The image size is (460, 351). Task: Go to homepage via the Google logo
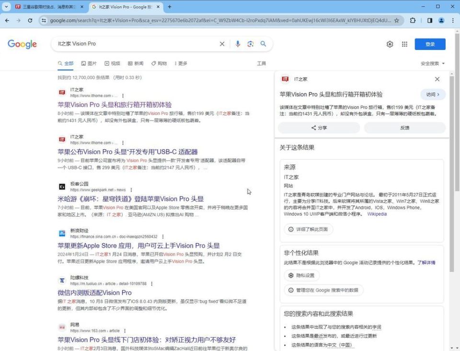tap(23, 44)
